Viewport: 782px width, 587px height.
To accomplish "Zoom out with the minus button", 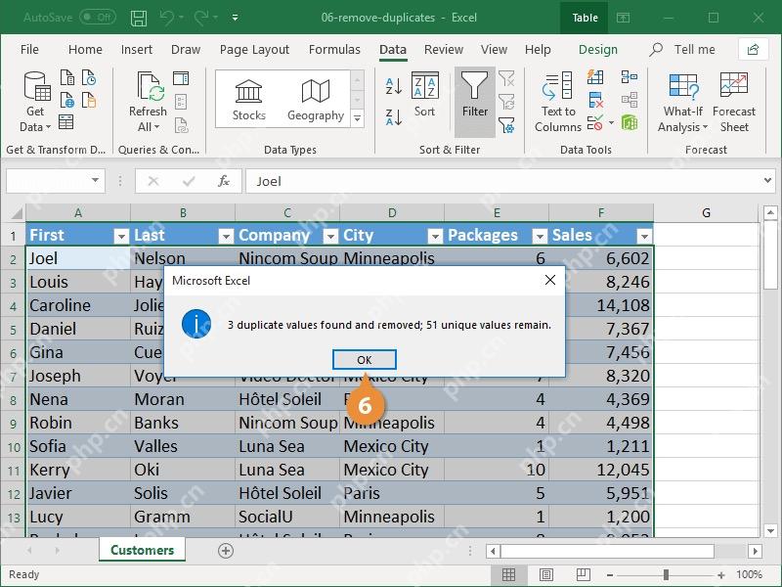I will click(609, 575).
